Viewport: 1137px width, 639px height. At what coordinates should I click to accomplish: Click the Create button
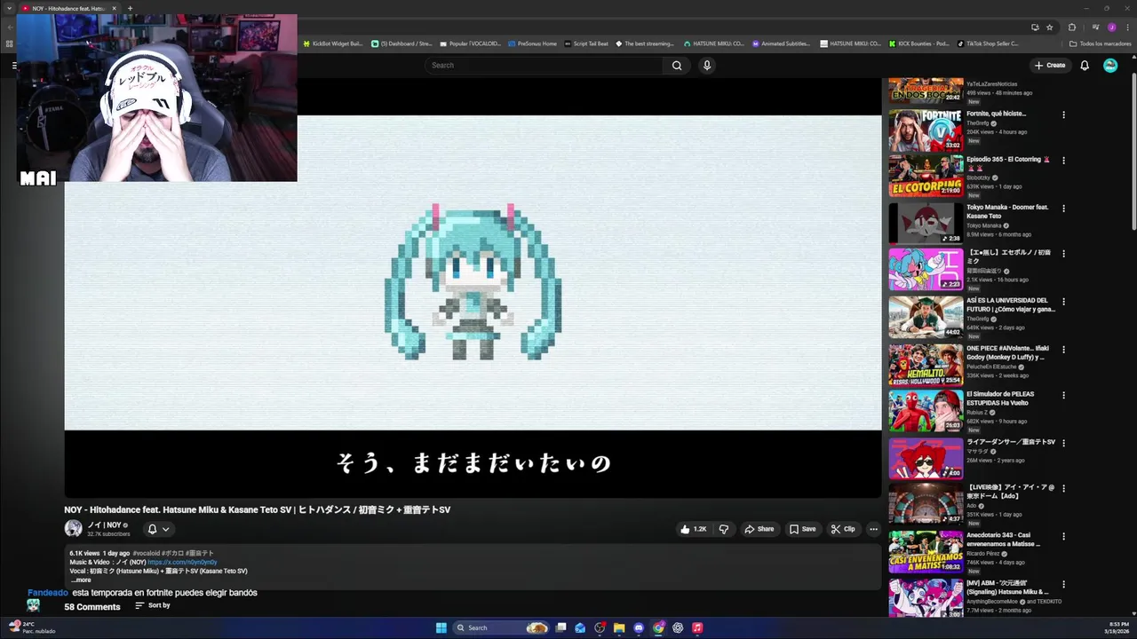1049,65
